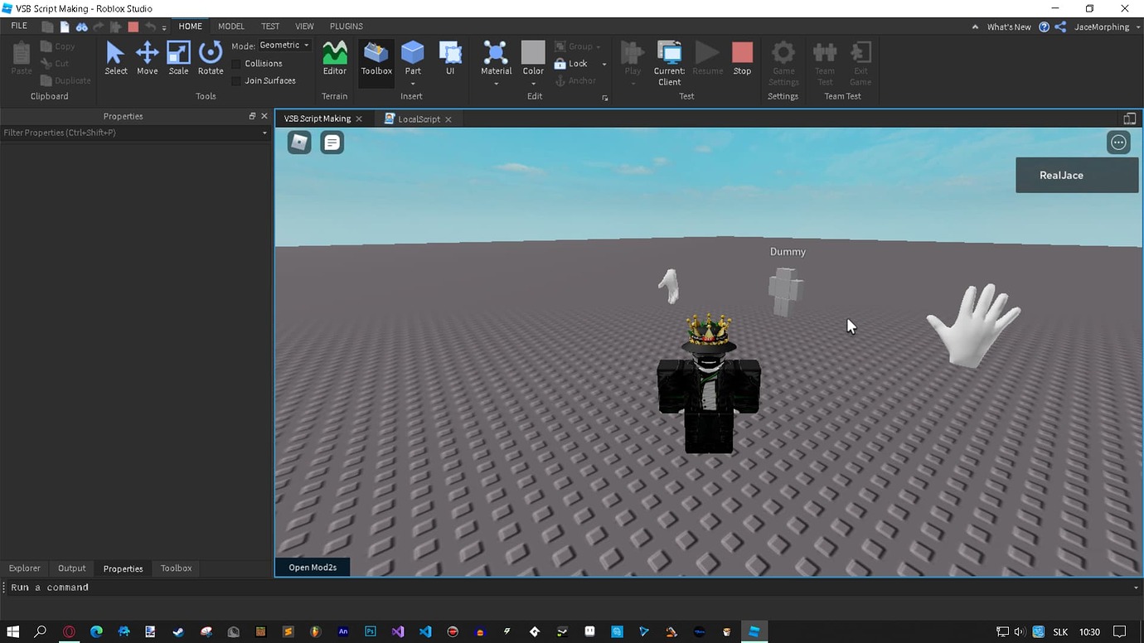Enable the Collisions checkbox
The image size is (1144, 643).
point(236,63)
